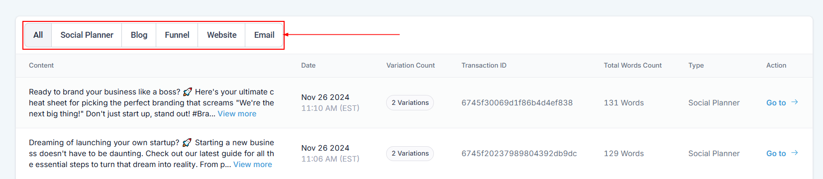The width and height of the screenshot is (823, 179).
Task: Select transaction ID 6745f30069d1f86b4d4ef838
Action: pos(517,103)
